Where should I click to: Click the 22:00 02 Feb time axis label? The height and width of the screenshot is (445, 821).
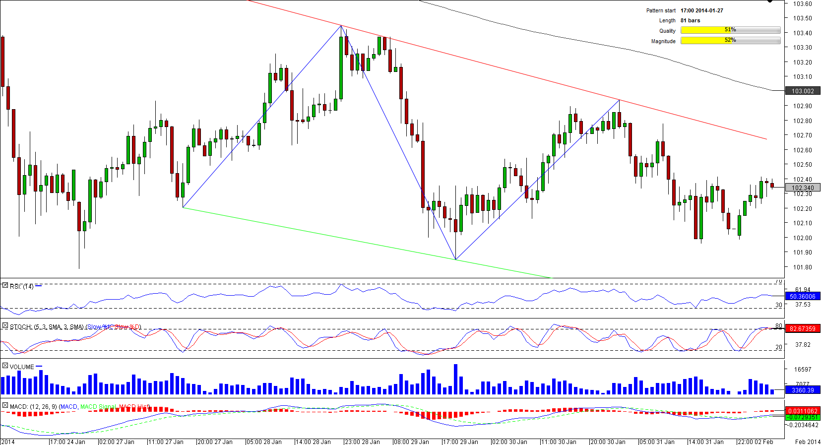pyautogui.click(x=756, y=442)
